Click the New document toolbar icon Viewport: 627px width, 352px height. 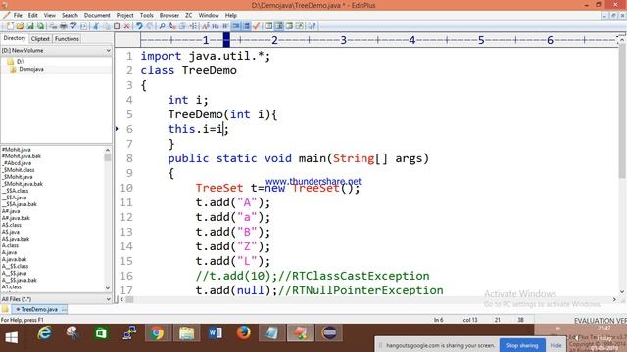pyautogui.click(x=10, y=26)
